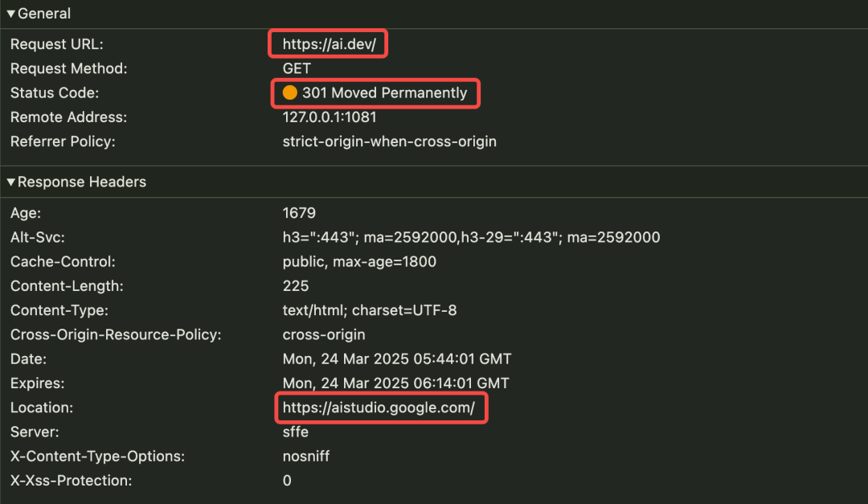
Task: Select the Date header timestamp
Action: click(x=398, y=359)
